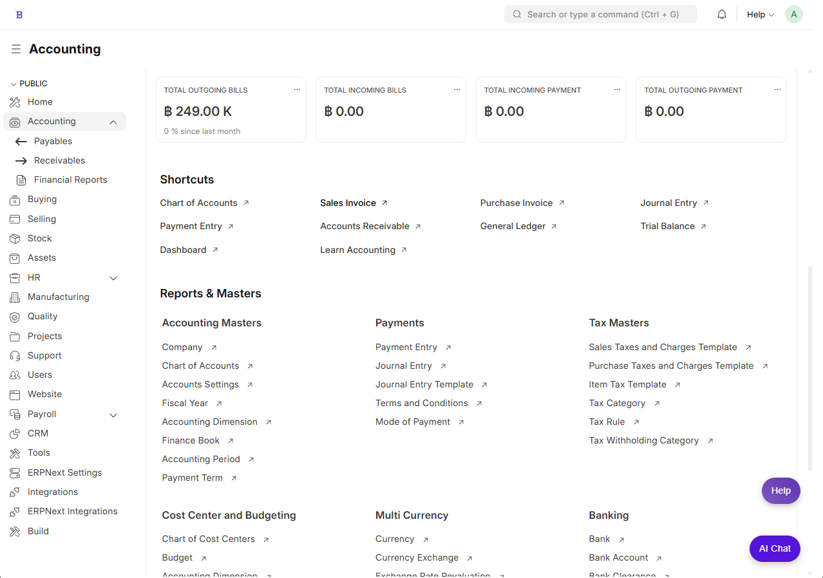Open ellipsis menu on Total Incoming Payment card
Screen dimensions: 823x578
pos(617,90)
